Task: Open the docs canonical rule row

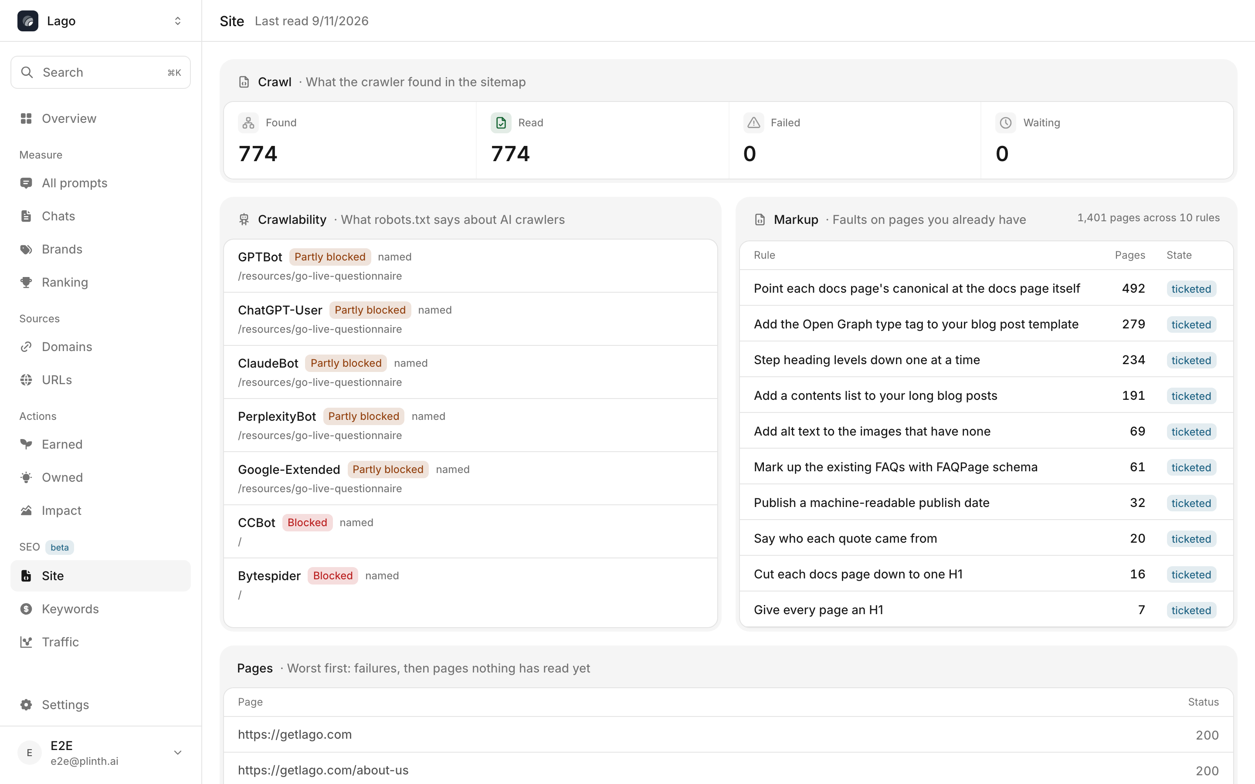Action: tap(986, 288)
